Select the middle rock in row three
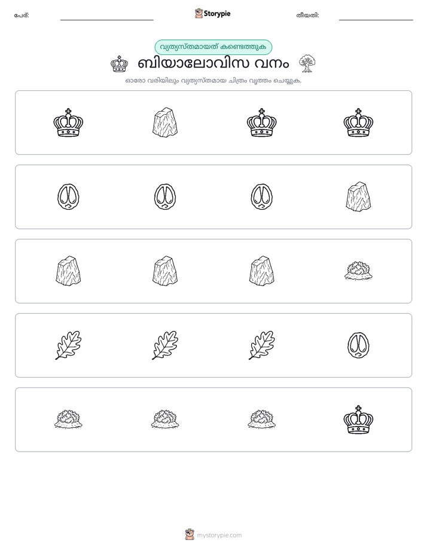The height and width of the screenshot is (552, 427). click(165, 271)
